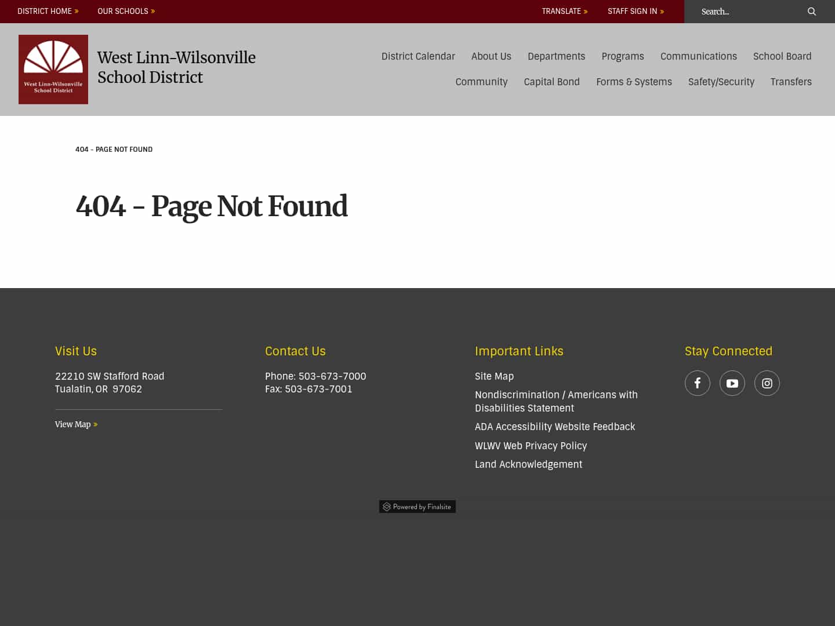Click the 404 - Page Not Found breadcrumb
Viewport: 835px width, 626px height.
[114, 149]
